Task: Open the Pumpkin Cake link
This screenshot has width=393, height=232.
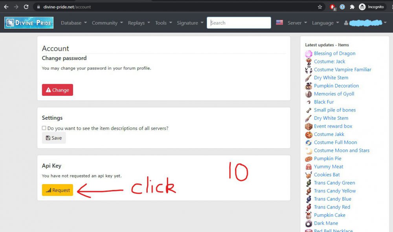Action: click(x=330, y=215)
